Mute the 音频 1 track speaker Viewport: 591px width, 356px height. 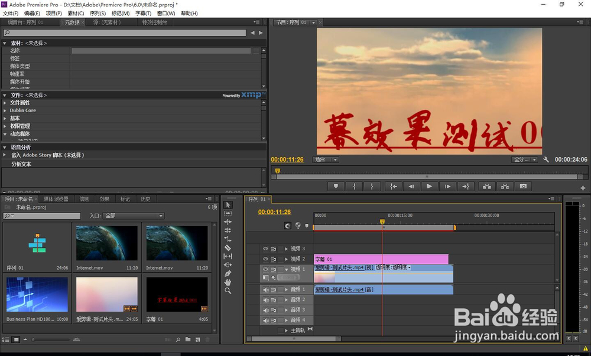point(266,290)
